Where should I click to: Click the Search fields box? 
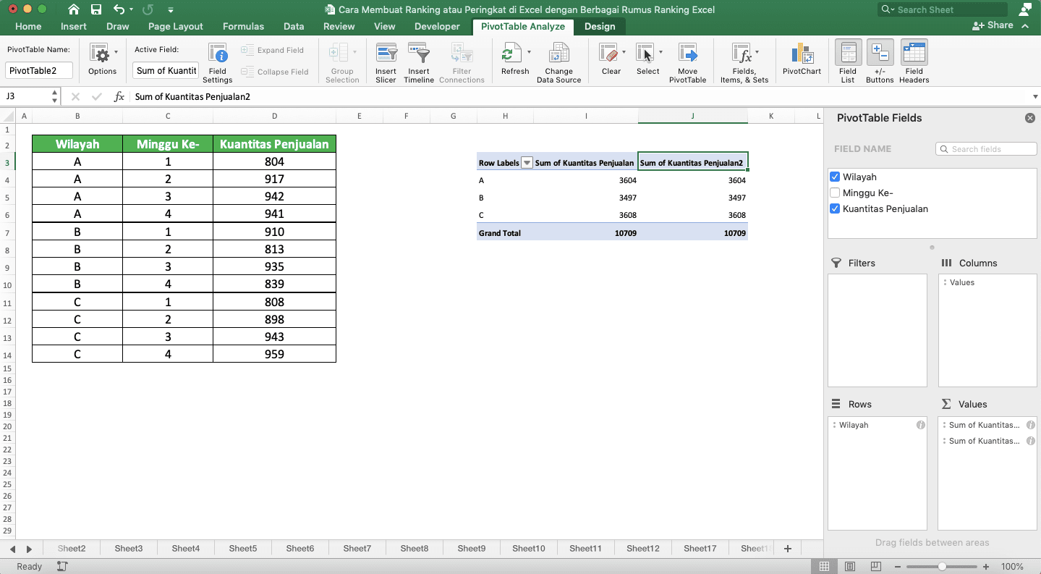click(986, 148)
